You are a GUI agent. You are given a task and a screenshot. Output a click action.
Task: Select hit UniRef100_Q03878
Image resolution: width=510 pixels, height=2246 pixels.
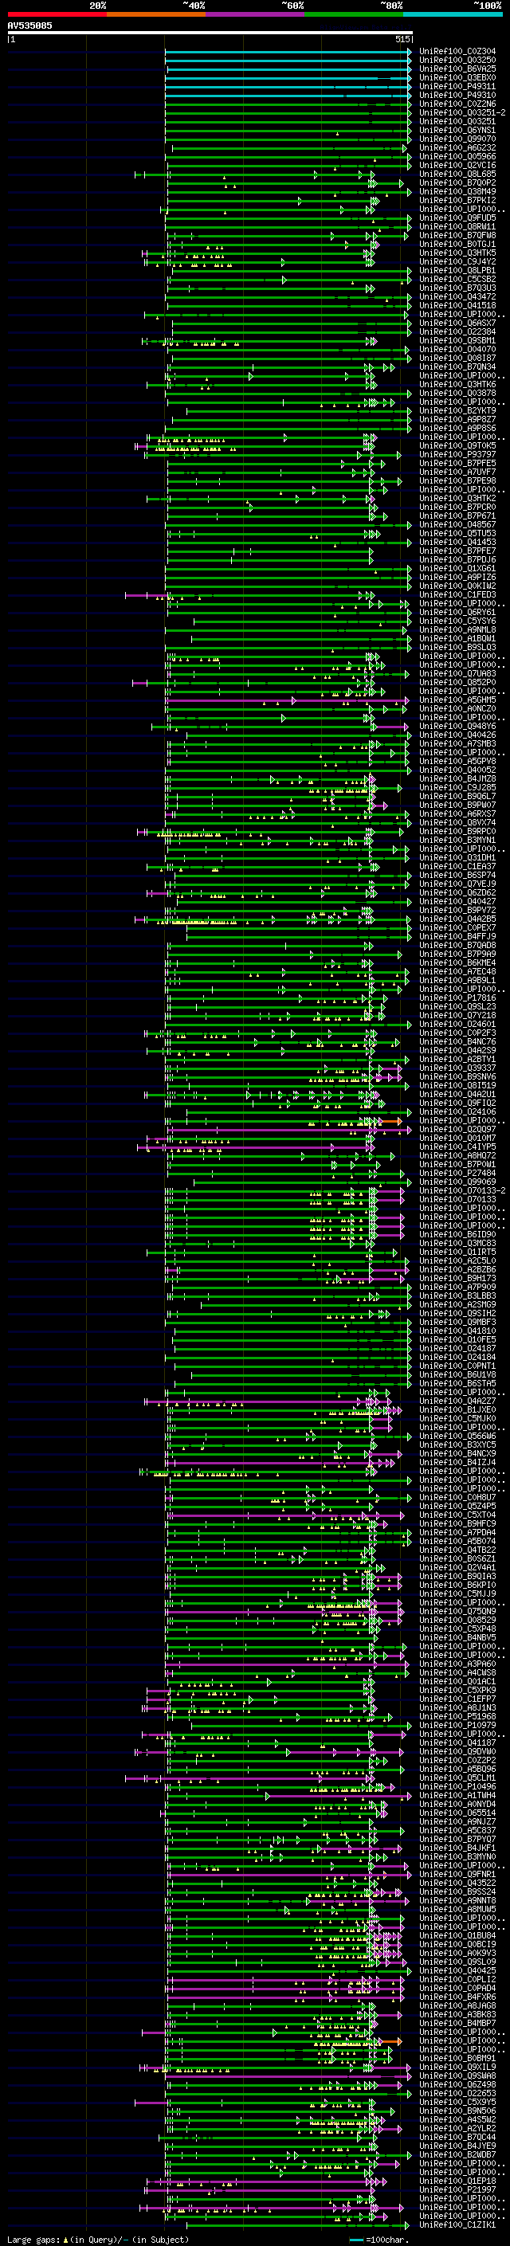click(x=457, y=394)
